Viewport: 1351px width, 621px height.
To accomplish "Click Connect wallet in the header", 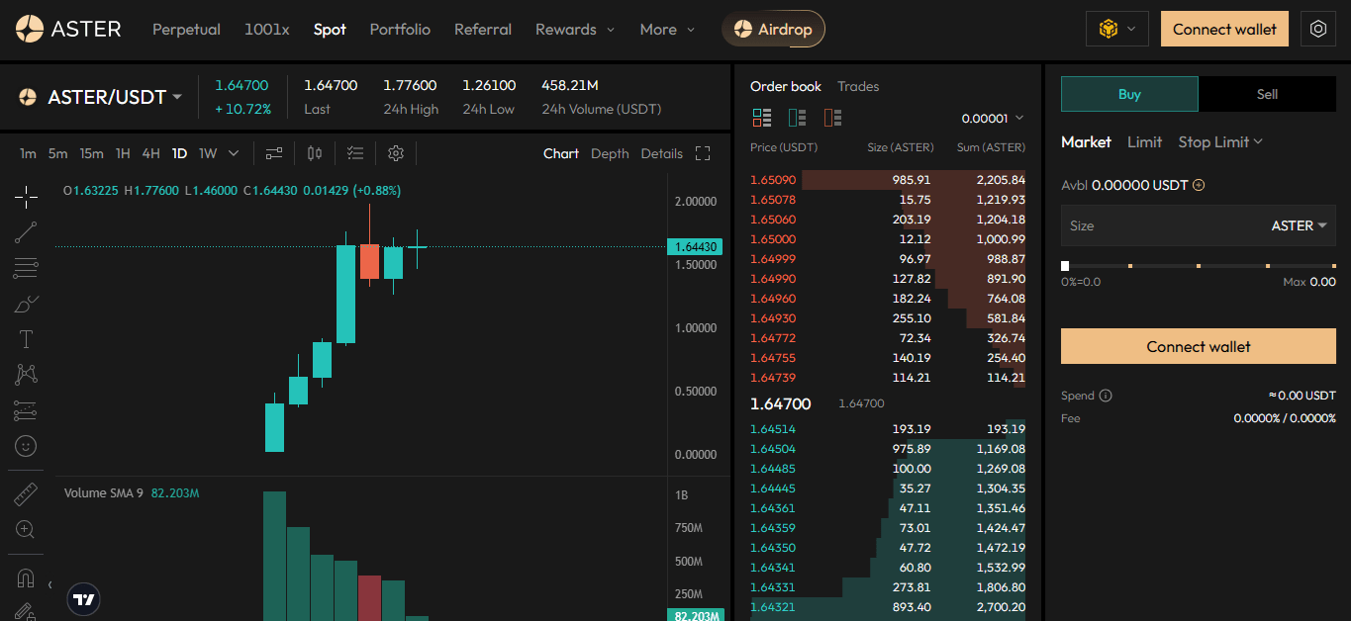I will point(1224,30).
